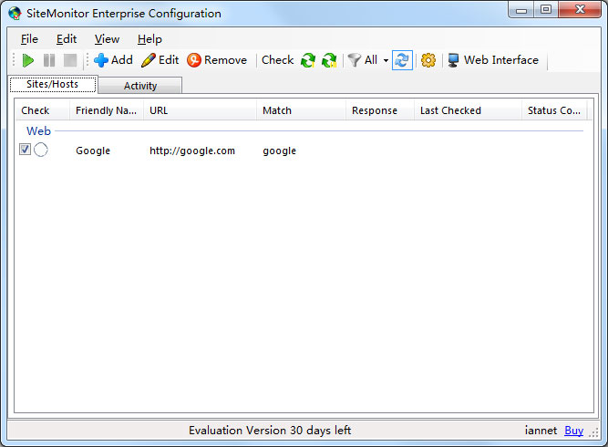The image size is (608, 447).
Task: Sort by the Friendly Name column header
Action: (107, 110)
